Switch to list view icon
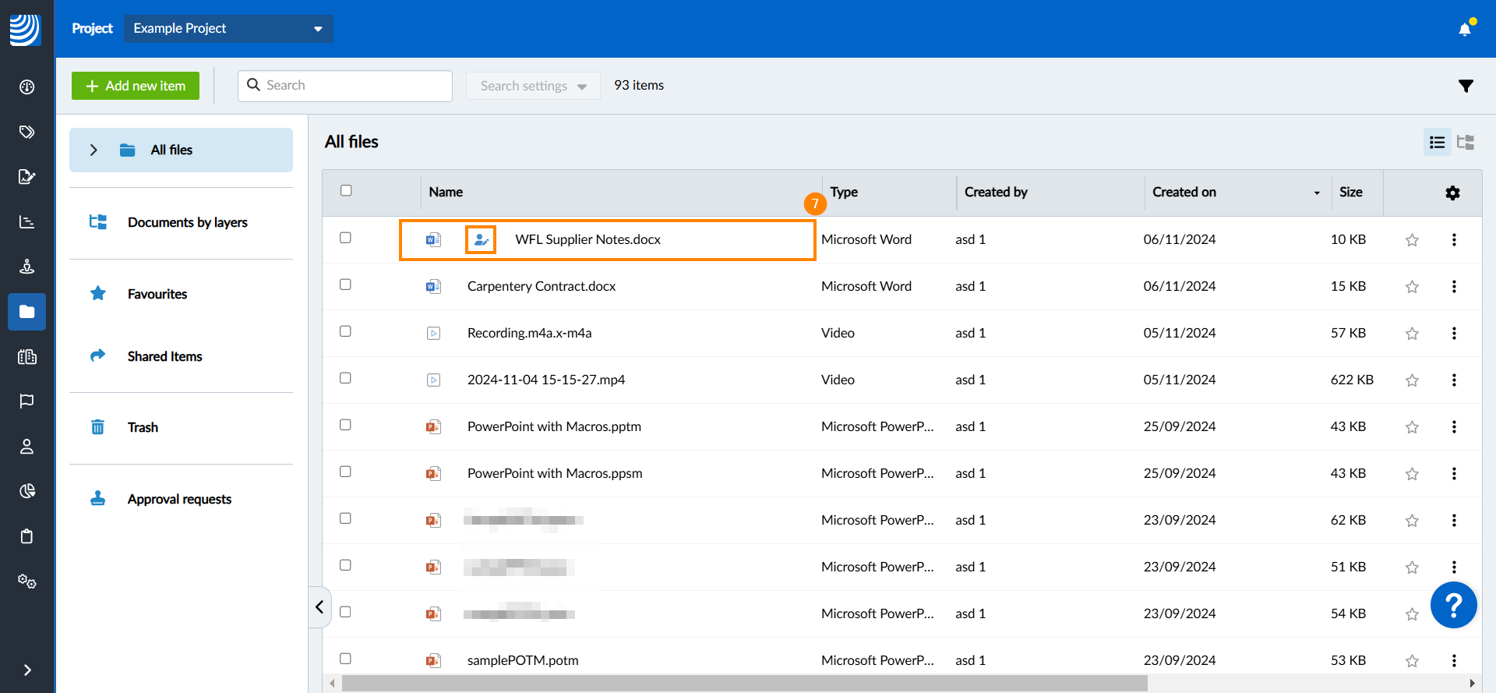Screen dimensions: 1496x693 pyautogui.click(x=1437, y=142)
